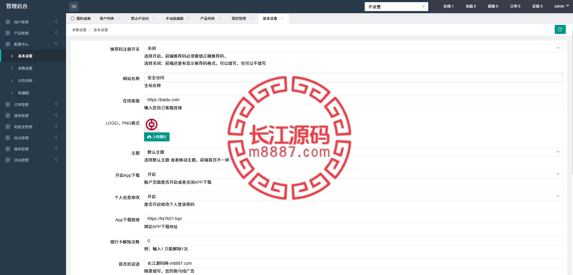Switch to the 我的桌面 tab

coord(83,19)
